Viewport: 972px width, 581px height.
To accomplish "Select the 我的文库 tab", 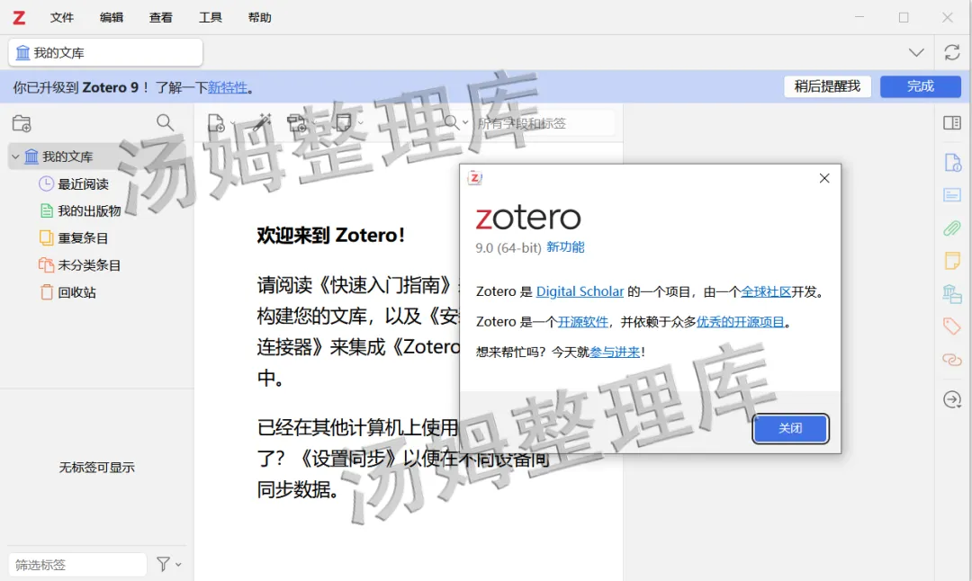I will tap(105, 53).
